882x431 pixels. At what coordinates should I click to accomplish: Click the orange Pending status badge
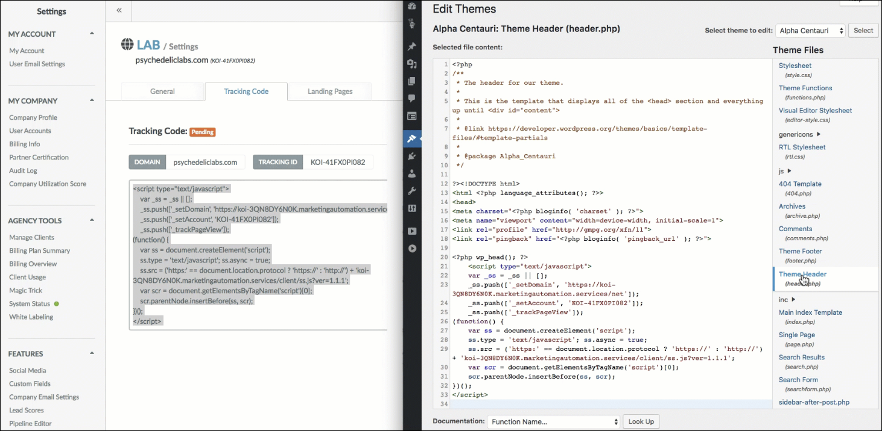(x=203, y=132)
